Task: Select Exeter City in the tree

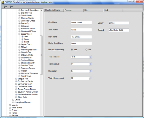Action: coord(25,23)
